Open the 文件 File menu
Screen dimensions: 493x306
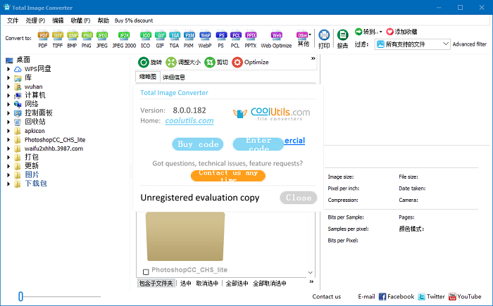[x=13, y=20]
